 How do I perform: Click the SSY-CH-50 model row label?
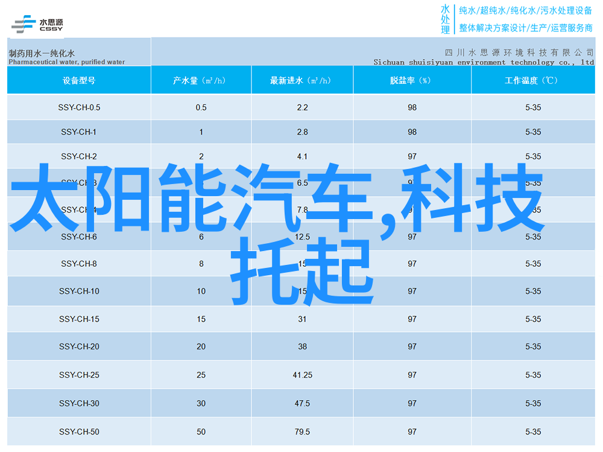pyautogui.click(x=79, y=431)
